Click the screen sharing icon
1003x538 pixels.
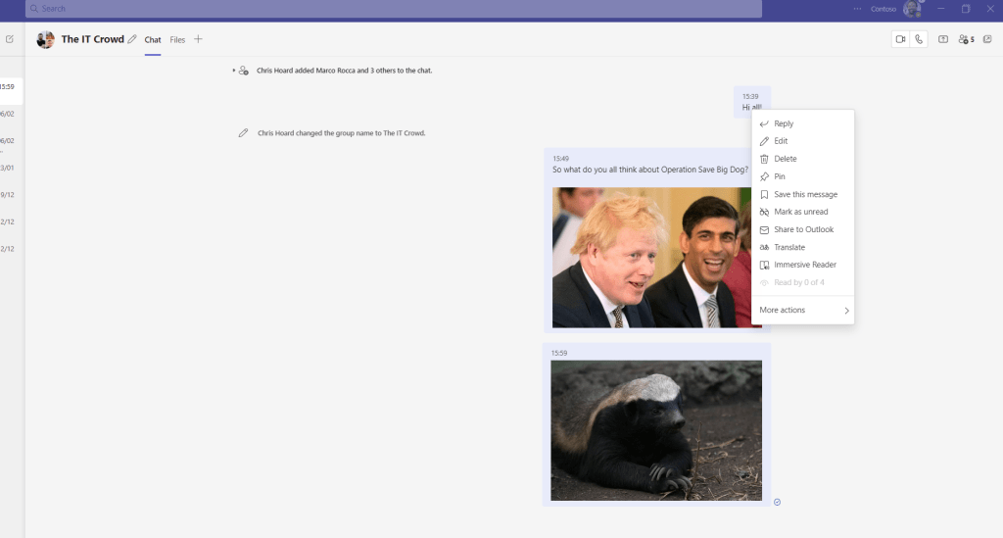(x=943, y=39)
